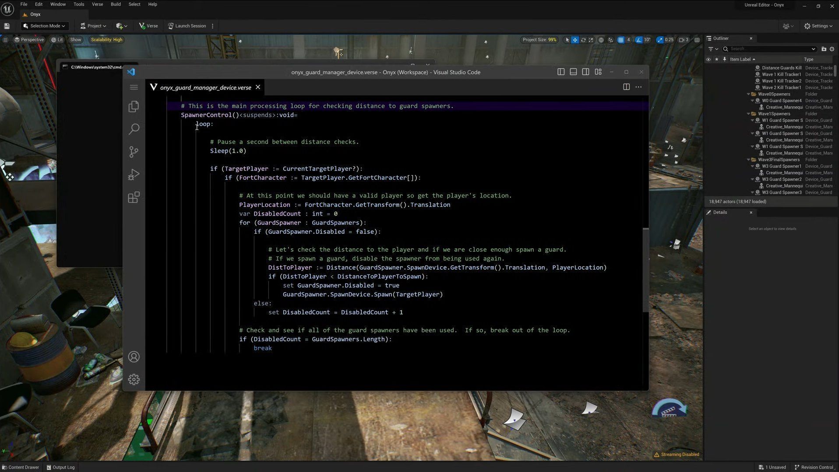The width and height of the screenshot is (839, 472).
Task: Click the VS Code Search magnifier icon
Action: 134,129
